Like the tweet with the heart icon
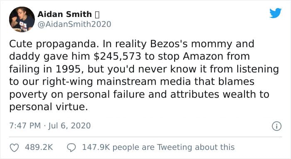 (14, 148)
